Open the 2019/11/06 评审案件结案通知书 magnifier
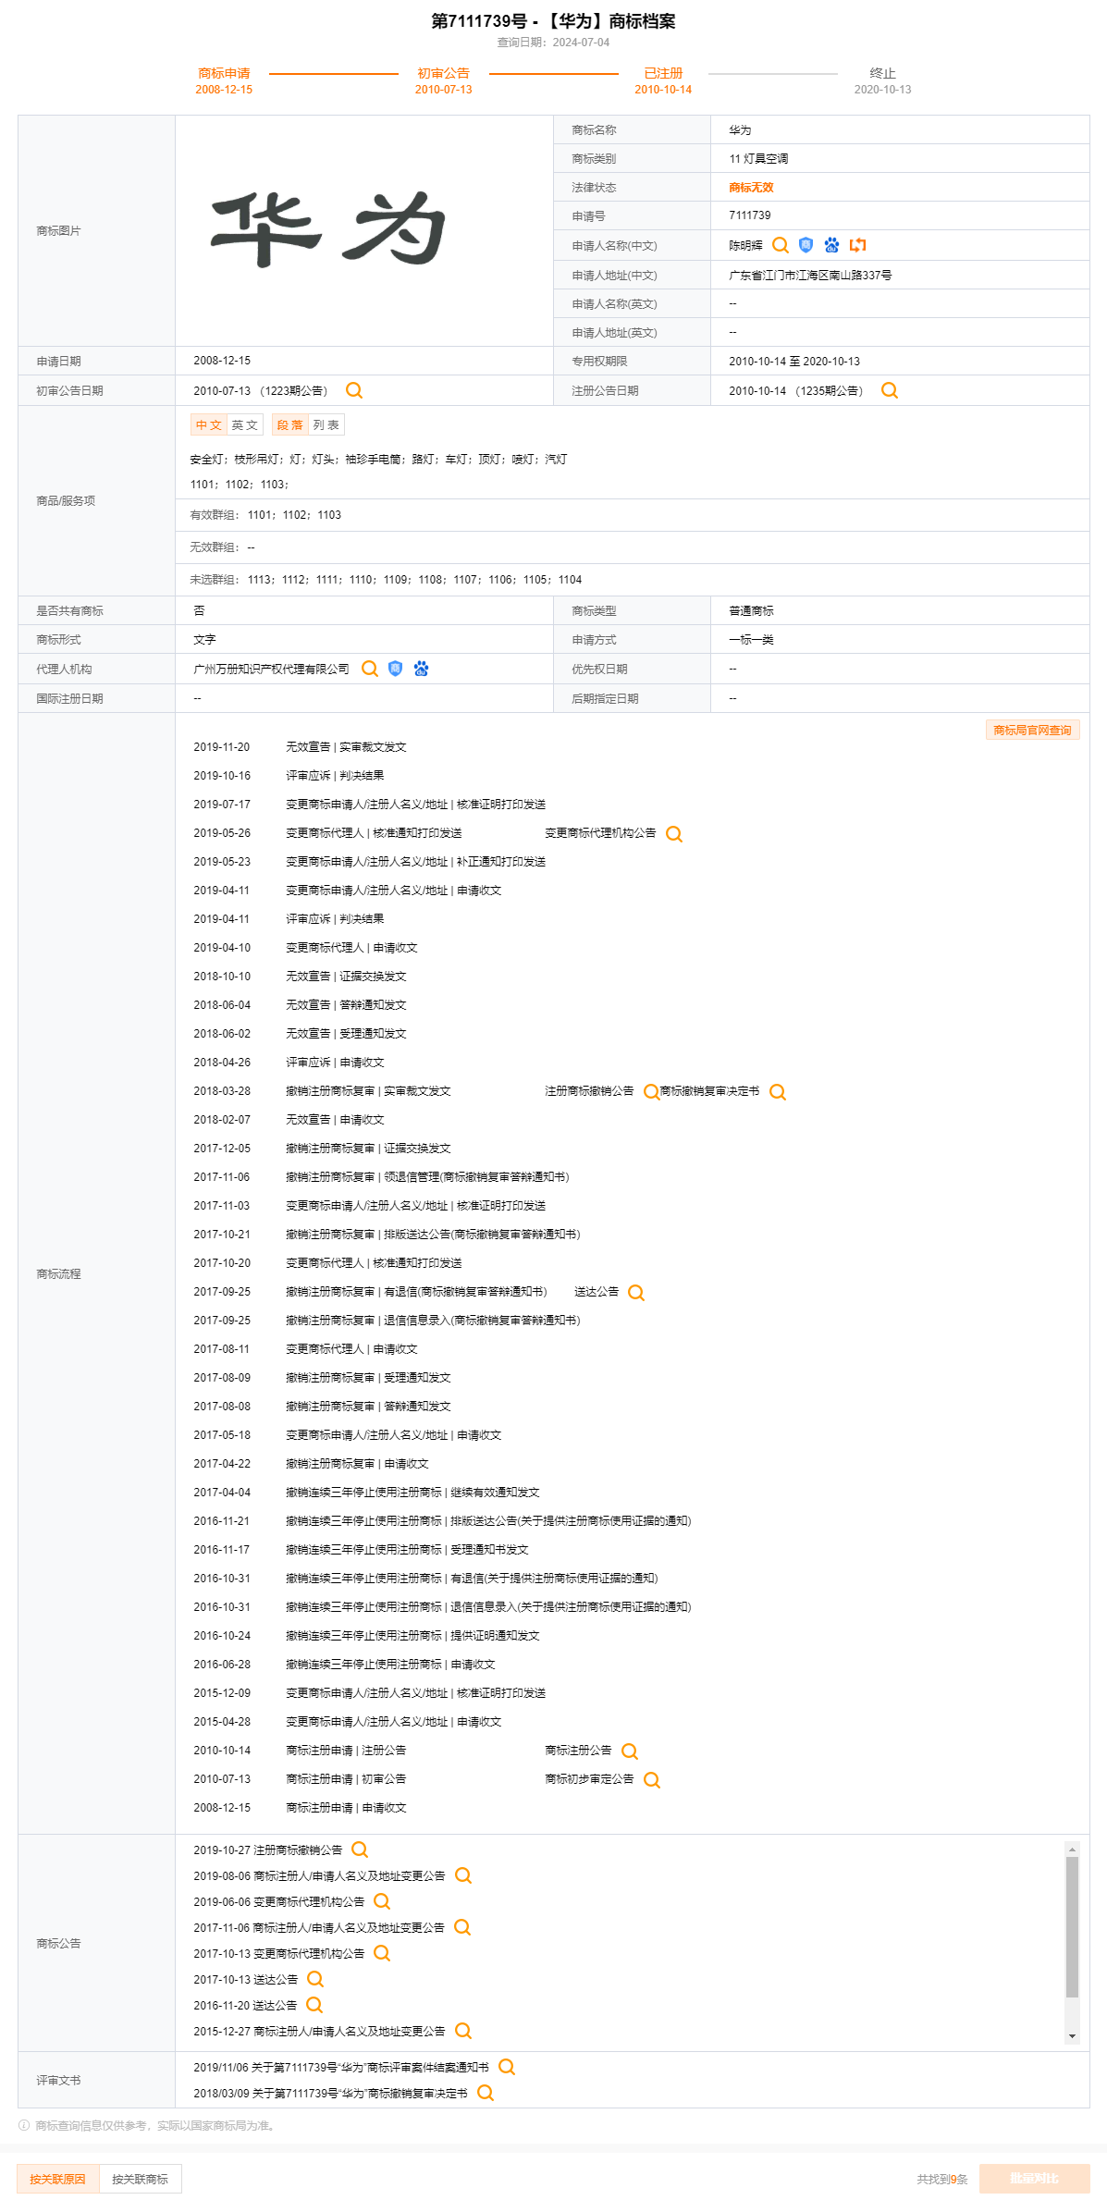The image size is (1107, 2200). click(x=507, y=2067)
